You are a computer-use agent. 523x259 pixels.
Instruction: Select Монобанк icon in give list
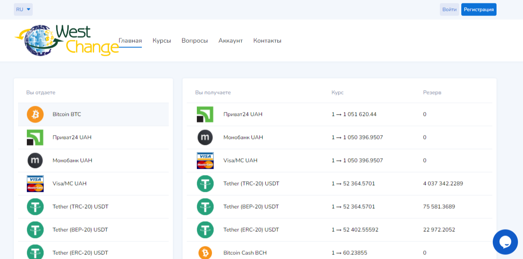coord(35,160)
